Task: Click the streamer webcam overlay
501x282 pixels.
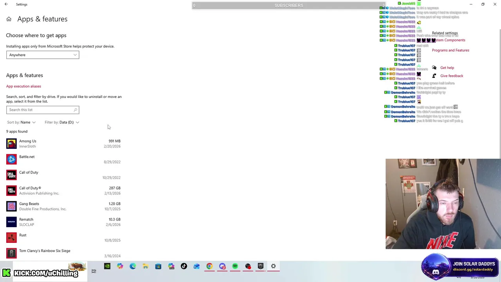Action: (x=443, y=204)
